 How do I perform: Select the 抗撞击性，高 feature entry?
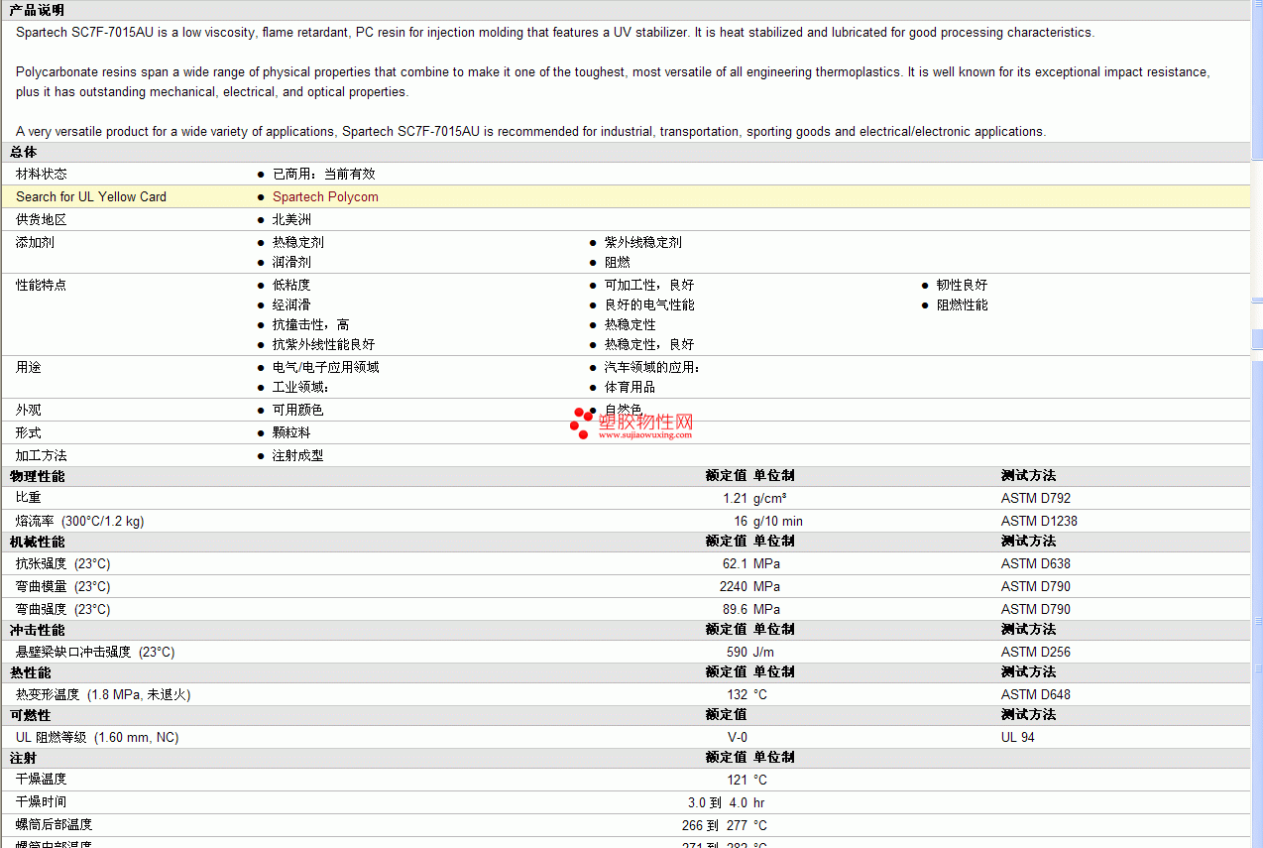coord(310,324)
